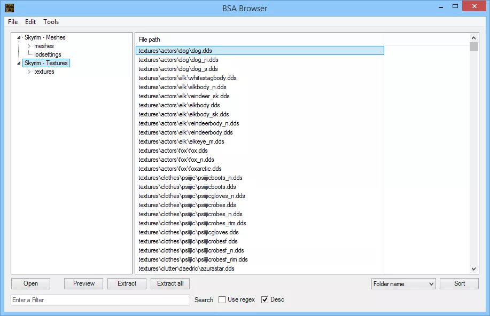The height and width of the screenshot is (316, 490).
Task: Select psiijicrobesf_n.dds file row
Action: [260, 250]
